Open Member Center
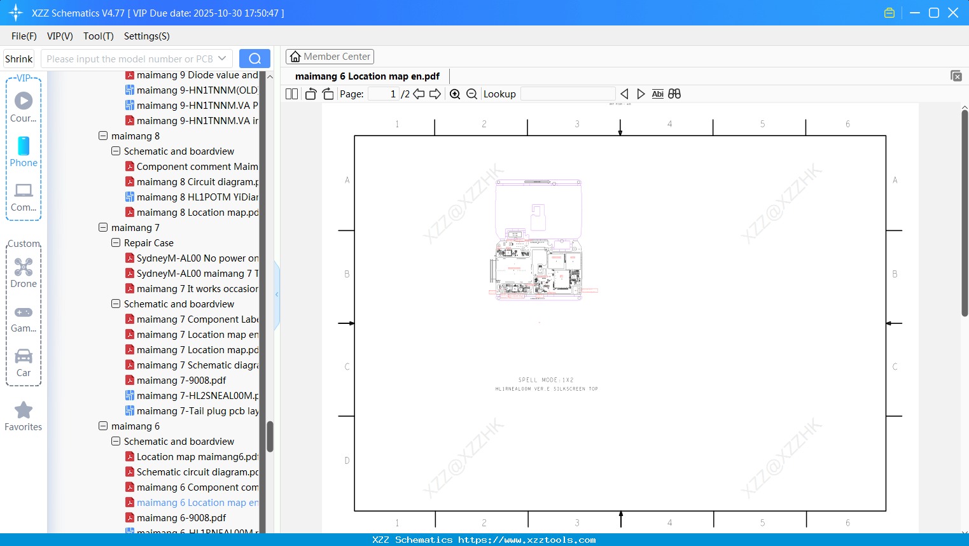The width and height of the screenshot is (969, 546). tap(330, 57)
